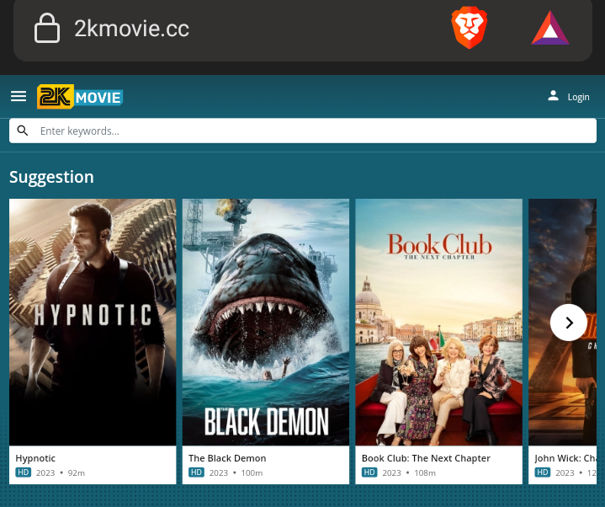Click the lock icon in address bar

(x=47, y=28)
